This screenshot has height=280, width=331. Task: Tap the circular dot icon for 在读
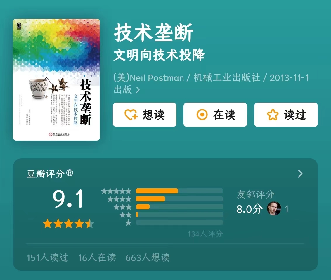point(202,115)
